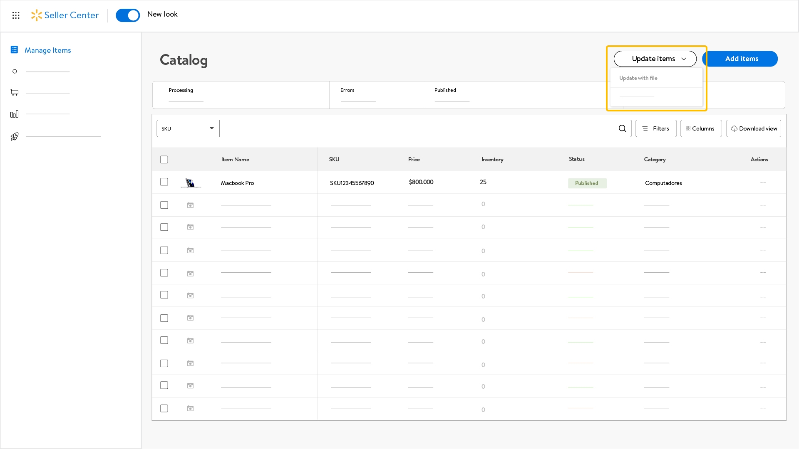Open the bar chart analytics icon
Image resolution: width=799 pixels, height=449 pixels.
point(15,114)
